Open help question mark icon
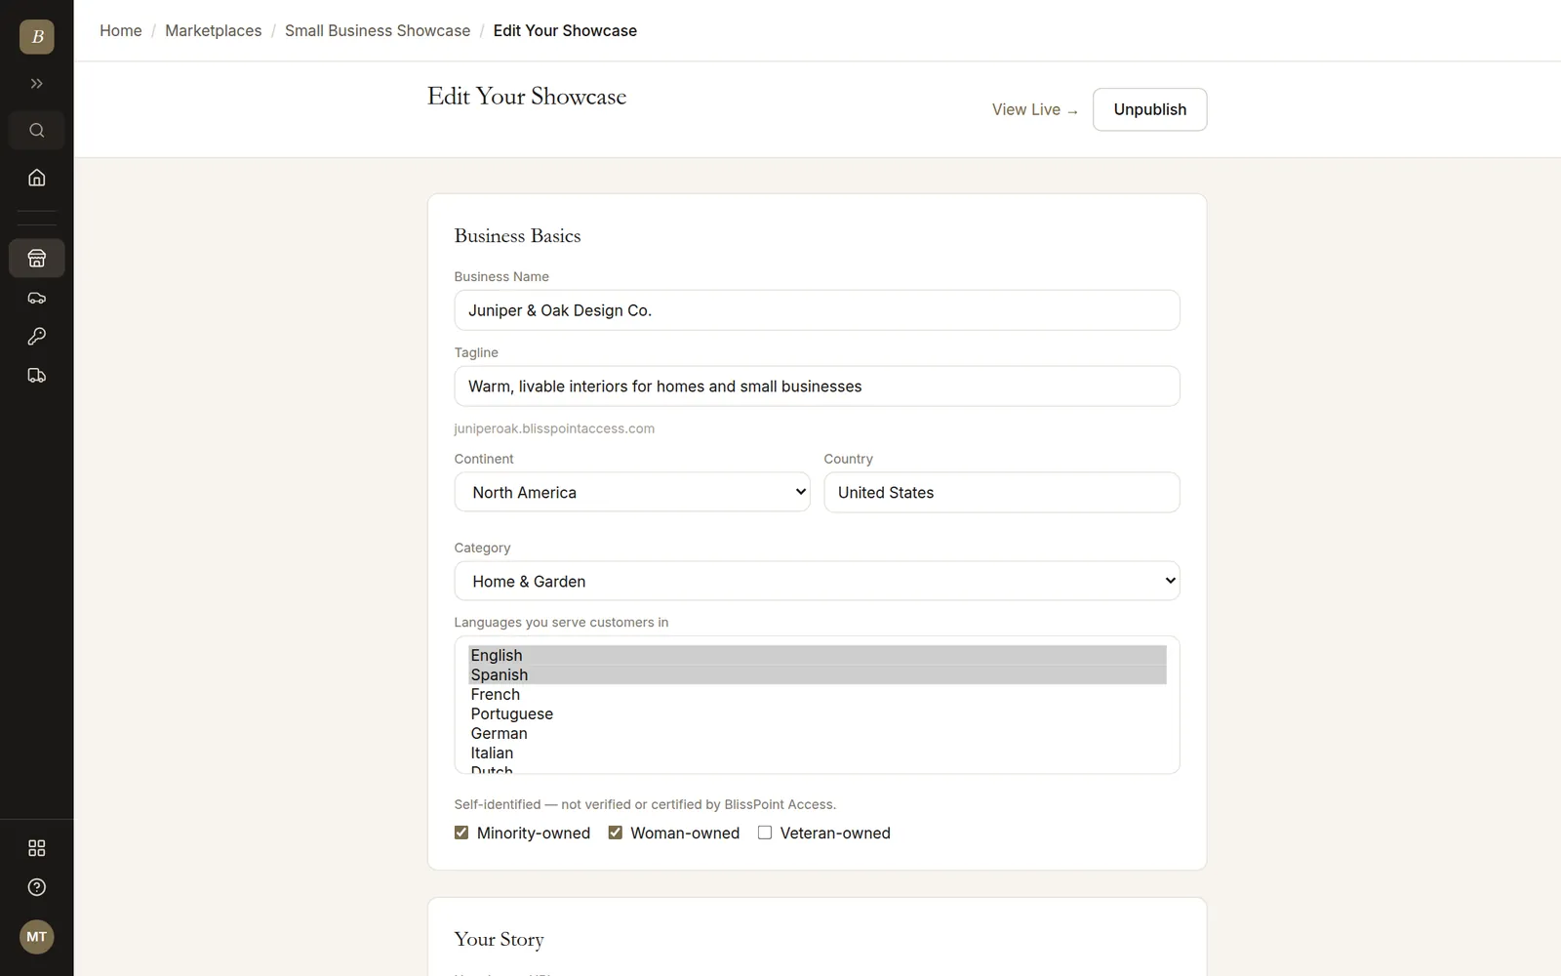Image resolution: width=1561 pixels, height=976 pixels. click(37, 887)
